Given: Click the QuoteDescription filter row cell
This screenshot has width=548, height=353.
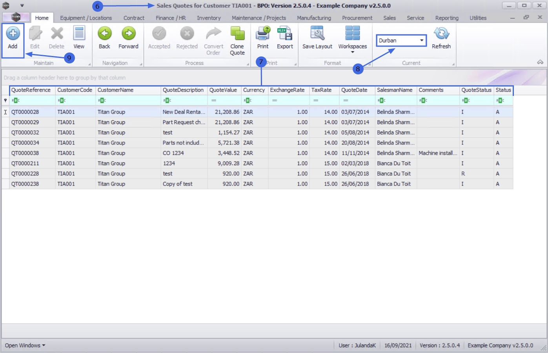Looking at the screenshot, I should coord(184,101).
